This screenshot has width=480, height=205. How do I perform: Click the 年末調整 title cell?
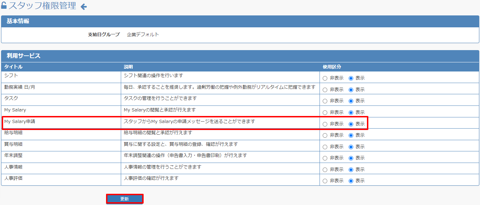(x=61, y=157)
